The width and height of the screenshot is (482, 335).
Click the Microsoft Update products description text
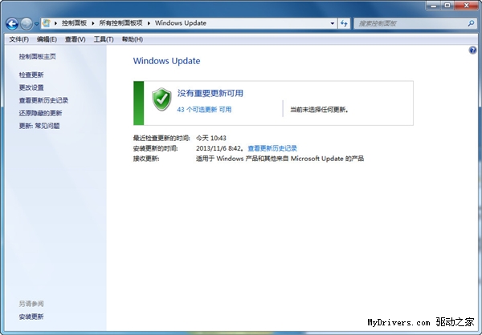(280, 159)
